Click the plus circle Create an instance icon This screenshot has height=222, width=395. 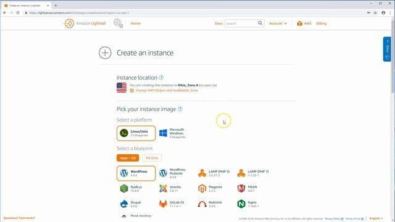[x=105, y=53]
